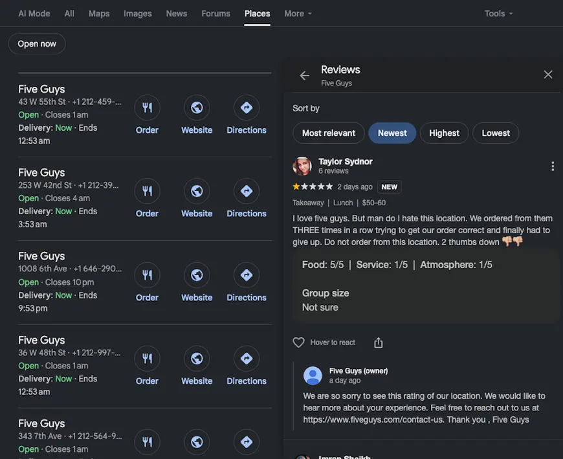The height and width of the screenshot is (459, 563).
Task: Switch to Maps tab
Action: (99, 14)
